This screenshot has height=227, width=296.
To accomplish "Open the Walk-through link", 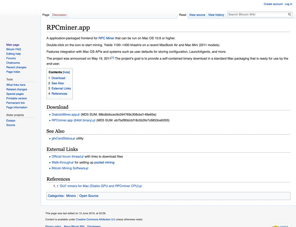I will (x=63, y=162).
